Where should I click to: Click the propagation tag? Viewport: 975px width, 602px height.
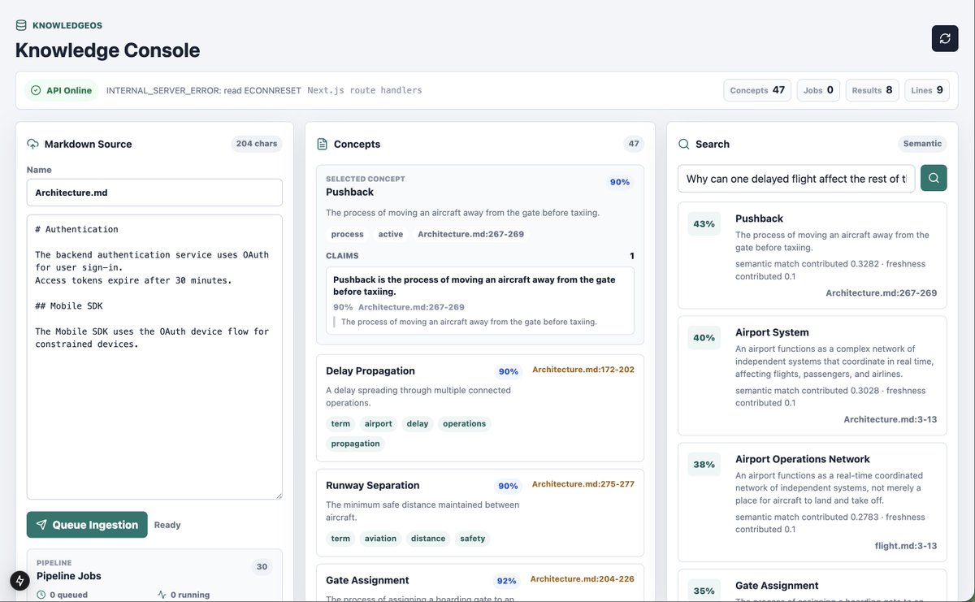coord(355,444)
